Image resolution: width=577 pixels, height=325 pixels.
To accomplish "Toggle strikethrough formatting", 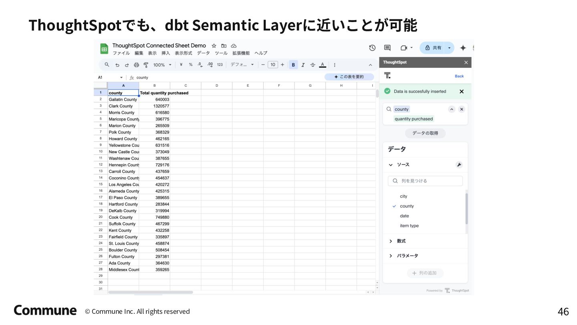I will [313, 65].
